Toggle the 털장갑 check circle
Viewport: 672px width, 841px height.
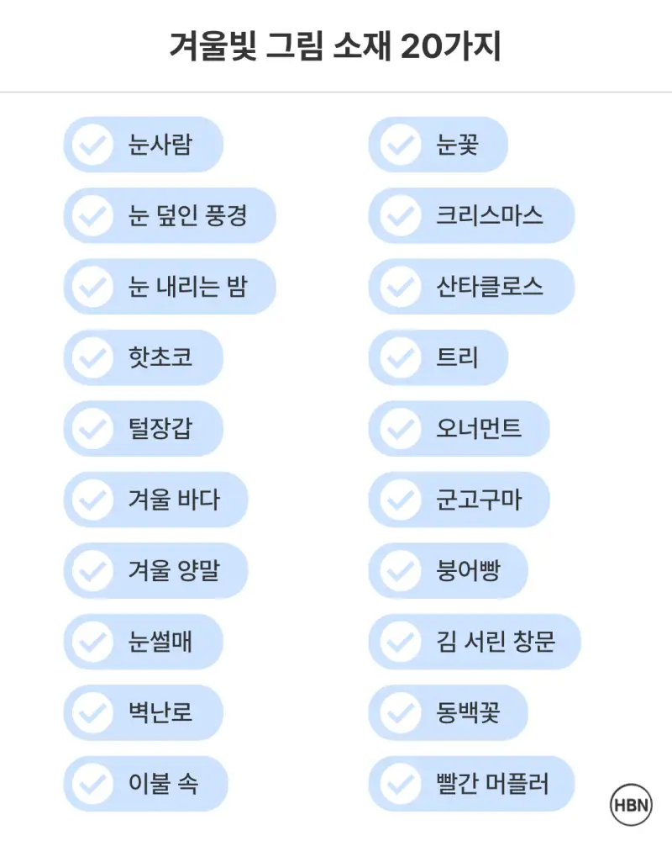pos(92,429)
